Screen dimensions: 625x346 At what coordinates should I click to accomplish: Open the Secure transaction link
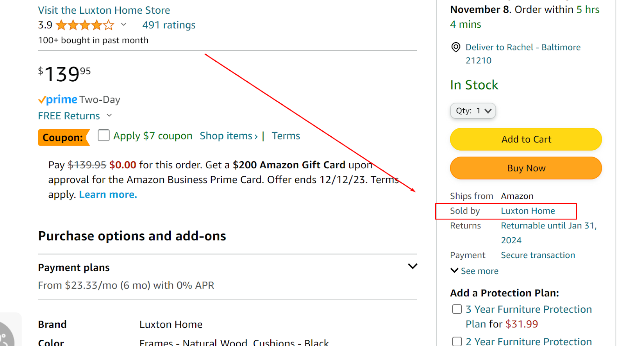(538, 255)
